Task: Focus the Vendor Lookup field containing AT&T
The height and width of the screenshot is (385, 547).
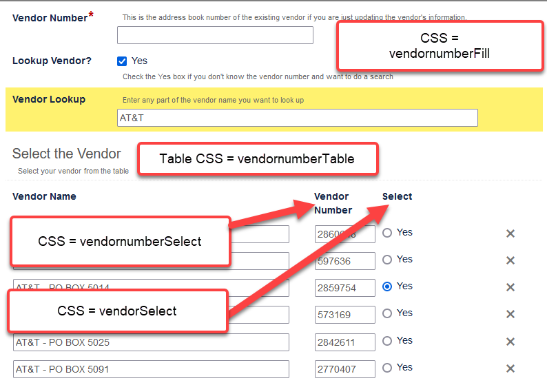Action: [x=298, y=118]
